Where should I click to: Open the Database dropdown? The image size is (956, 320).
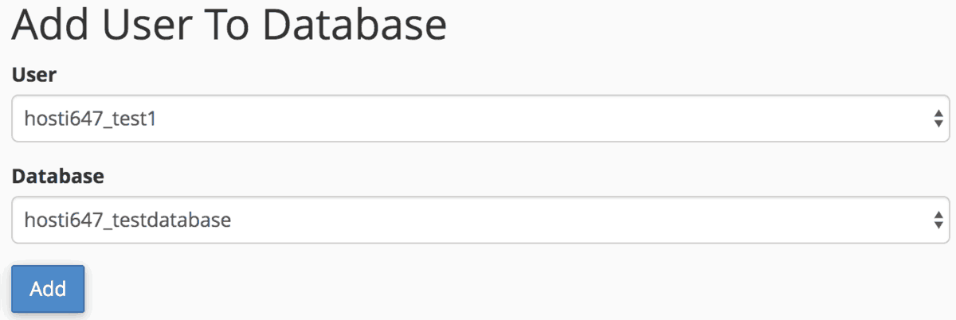[480, 220]
